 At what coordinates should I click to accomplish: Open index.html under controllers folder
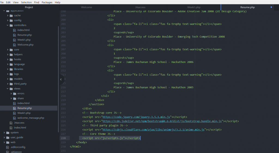pyautogui.click(x=23, y=30)
